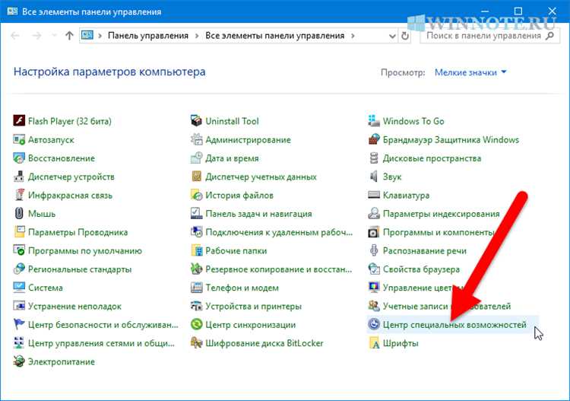The width and height of the screenshot is (570, 401).
Task: Click the Windows To Go icon
Action: pos(374,120)
